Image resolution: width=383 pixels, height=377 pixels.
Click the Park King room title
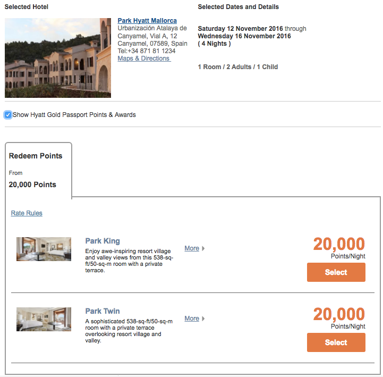tap(103, 241)
